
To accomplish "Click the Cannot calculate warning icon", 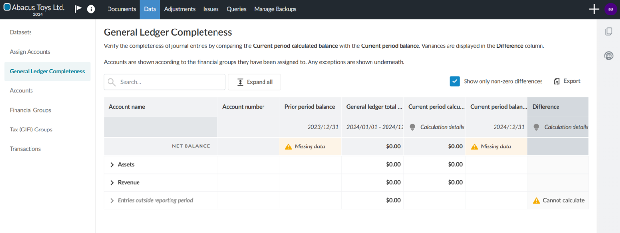I will [536, 200].
